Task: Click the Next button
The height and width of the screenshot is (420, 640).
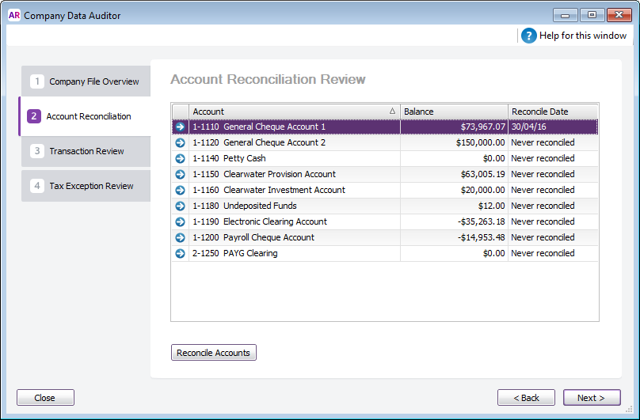Action: tap(591, 398)
